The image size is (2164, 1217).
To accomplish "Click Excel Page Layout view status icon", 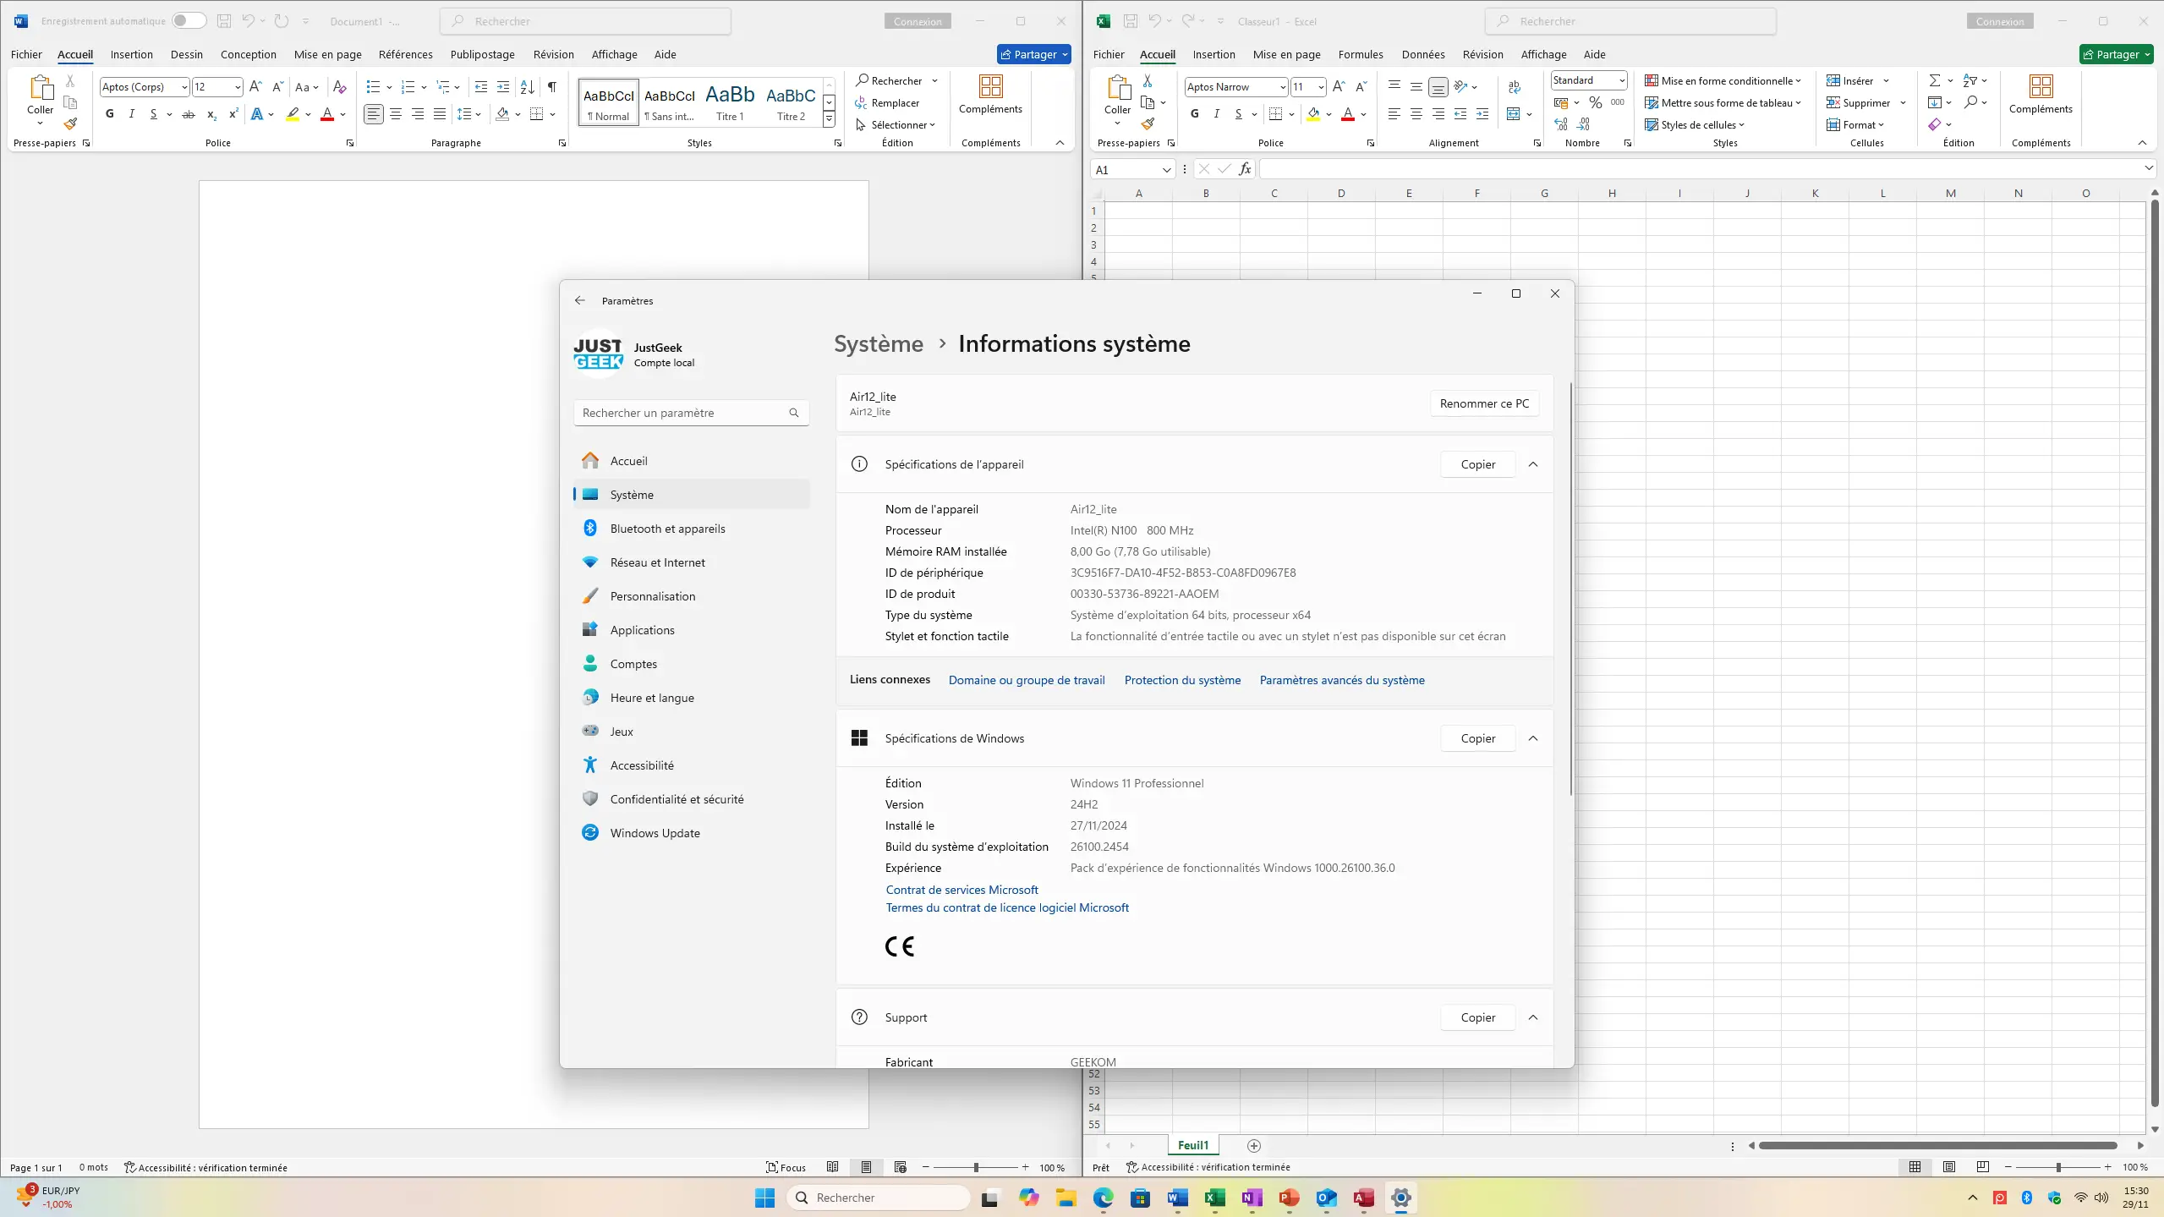I will pos(1949,1167).
